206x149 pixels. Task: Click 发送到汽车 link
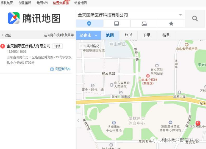61,69
